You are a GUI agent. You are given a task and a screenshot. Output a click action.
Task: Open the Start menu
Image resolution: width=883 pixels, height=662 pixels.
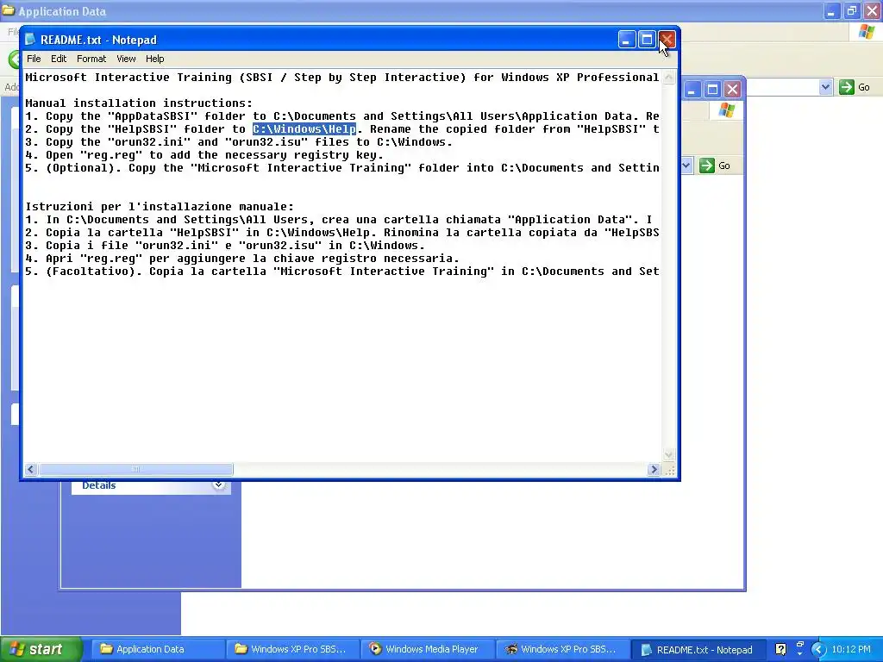click(x=41, y=649)
